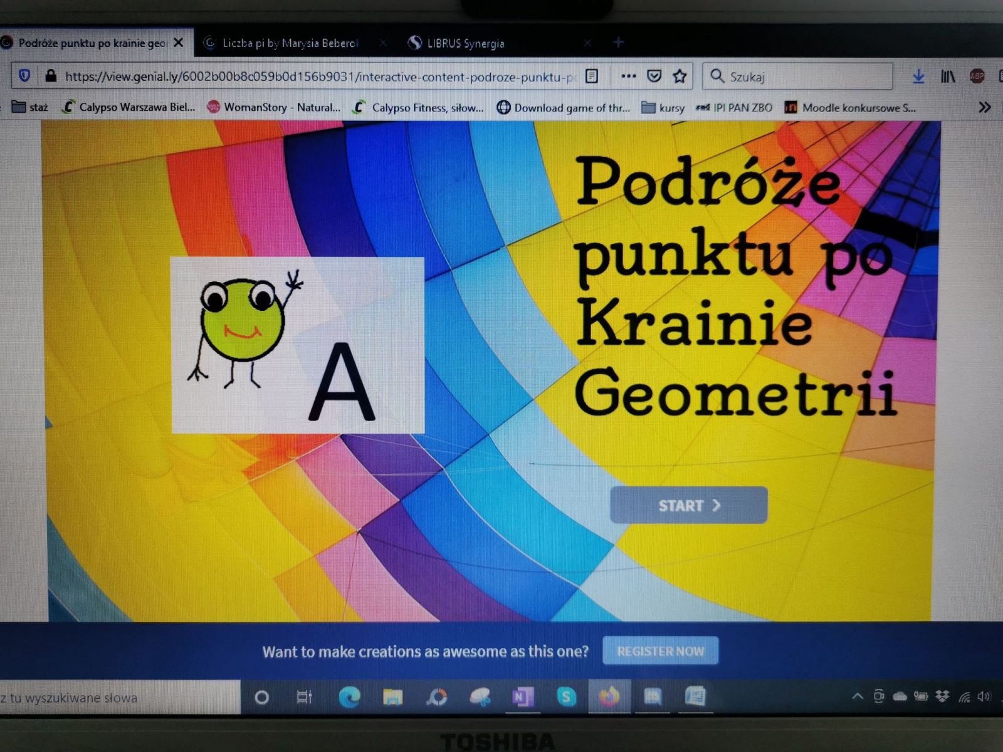Open the kursy bookmarks folder
Screen dimensions: 1003x752
click(663, 108)
